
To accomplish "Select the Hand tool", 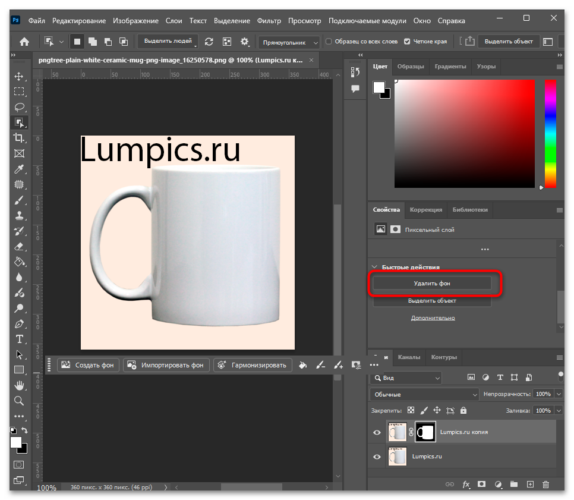I will (19, 385).
